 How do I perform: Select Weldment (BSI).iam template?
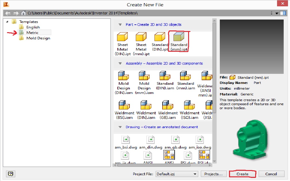[124, 110]
